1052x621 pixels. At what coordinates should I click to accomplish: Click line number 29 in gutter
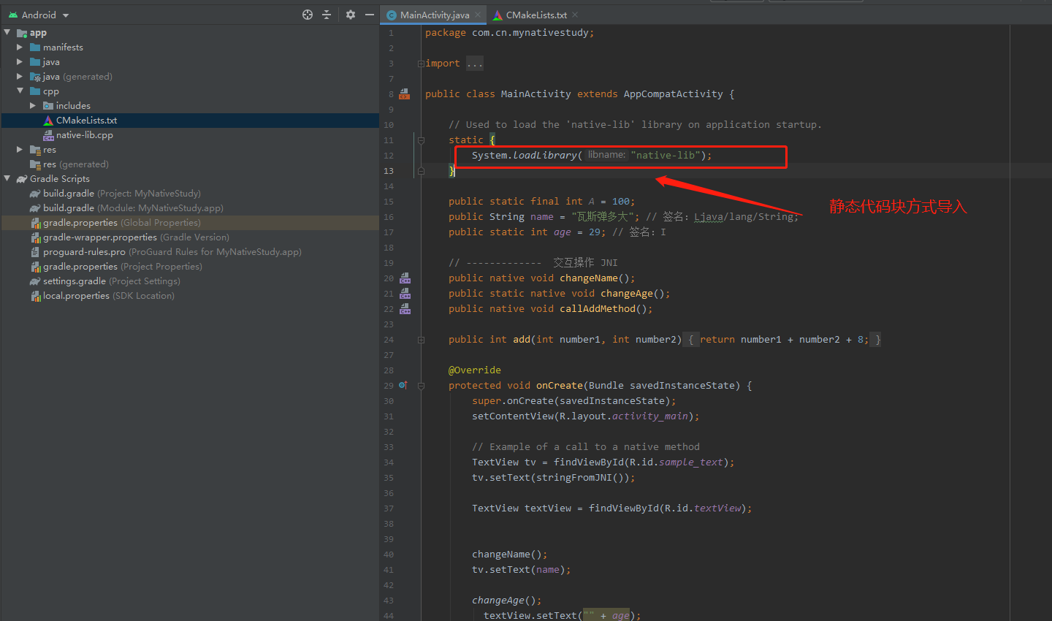tap(389, 385)
